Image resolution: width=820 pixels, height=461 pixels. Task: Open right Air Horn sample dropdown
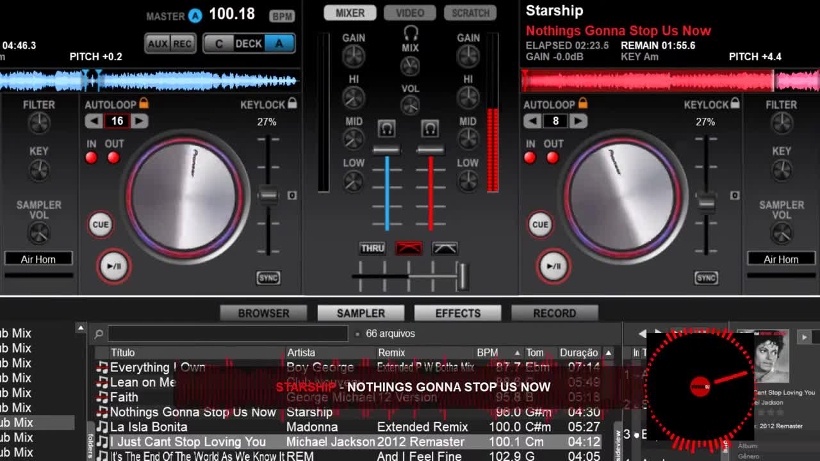pyautogui.click(x=781, y=259)
